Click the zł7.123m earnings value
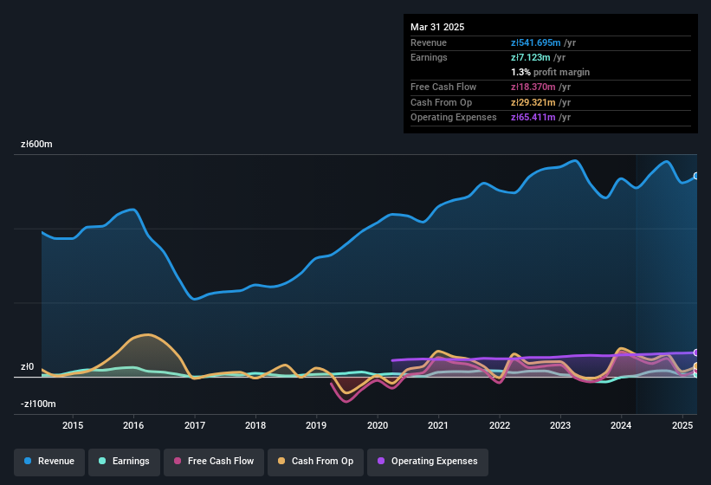This screenshot has width=711, height=485. coord(531,57)
